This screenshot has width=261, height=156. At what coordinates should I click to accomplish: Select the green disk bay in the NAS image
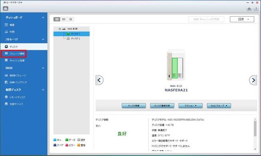pyautogui.click(x=175, y=68)
